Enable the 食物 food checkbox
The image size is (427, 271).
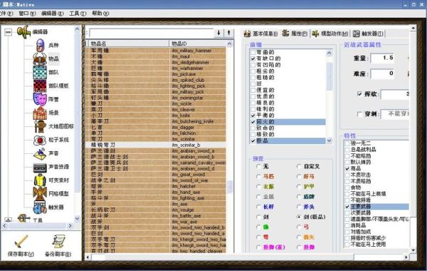(347, 188)
